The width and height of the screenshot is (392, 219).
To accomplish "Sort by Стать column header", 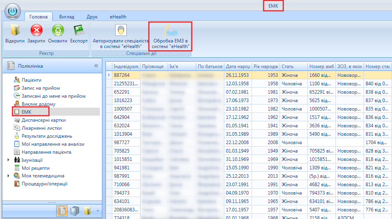I will point(294,66).
